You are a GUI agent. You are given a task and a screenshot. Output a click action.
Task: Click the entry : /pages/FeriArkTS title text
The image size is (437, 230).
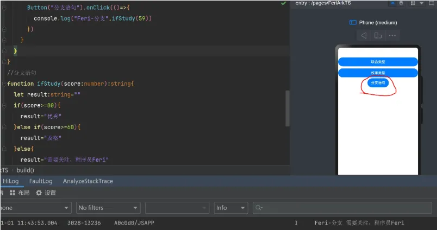(x=323, y=3)
